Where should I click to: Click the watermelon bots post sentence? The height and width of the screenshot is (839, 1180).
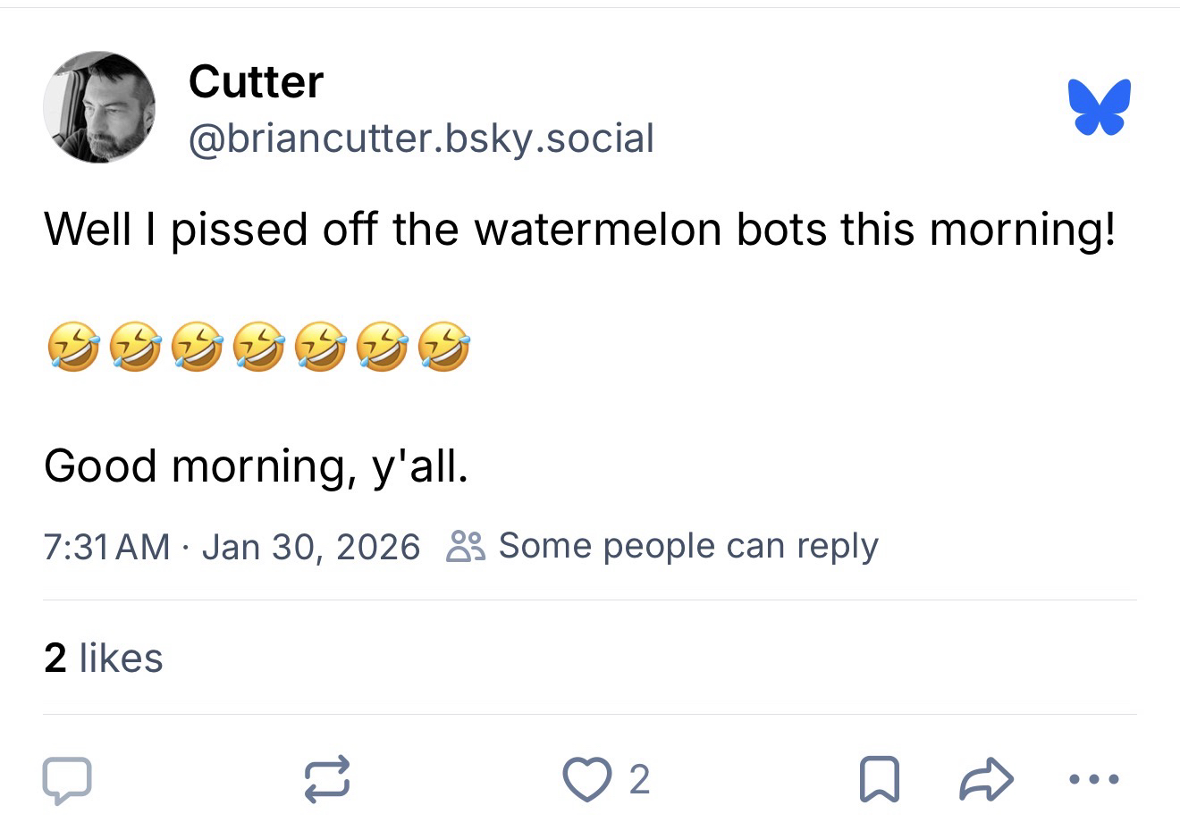tap(579, 229)
